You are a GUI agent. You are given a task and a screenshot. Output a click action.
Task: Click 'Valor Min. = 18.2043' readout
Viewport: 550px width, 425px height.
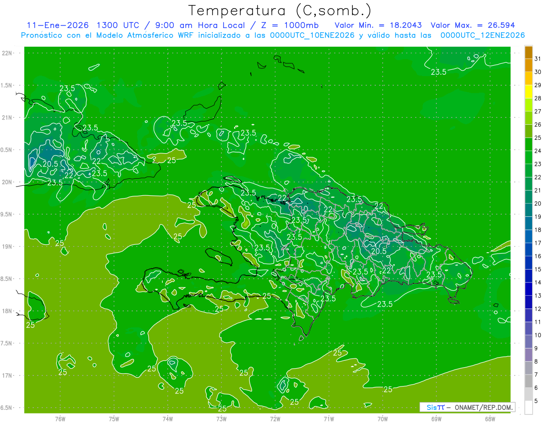[378, 25]
